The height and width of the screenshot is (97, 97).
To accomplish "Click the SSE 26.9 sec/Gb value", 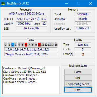I will pyautogui.click(x=31, y=28).
